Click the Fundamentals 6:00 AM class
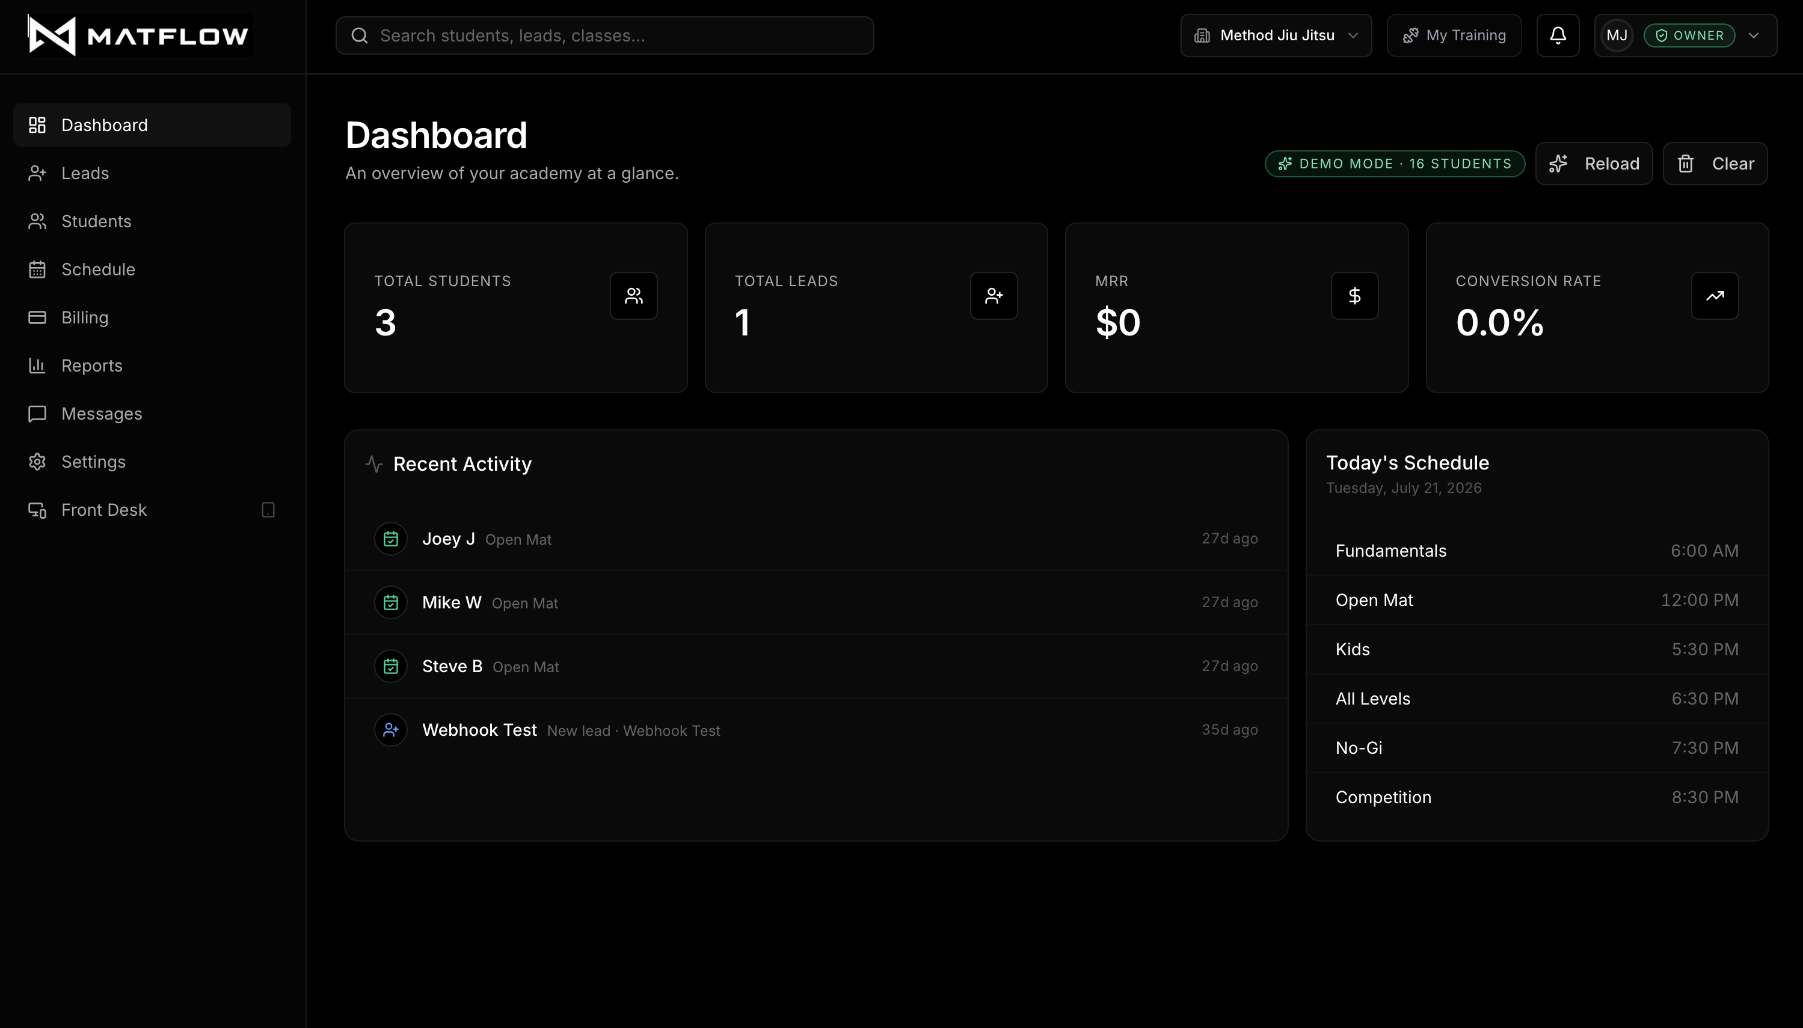The height and width of the screenshot is (1028, 1803). coord(1537,551)
